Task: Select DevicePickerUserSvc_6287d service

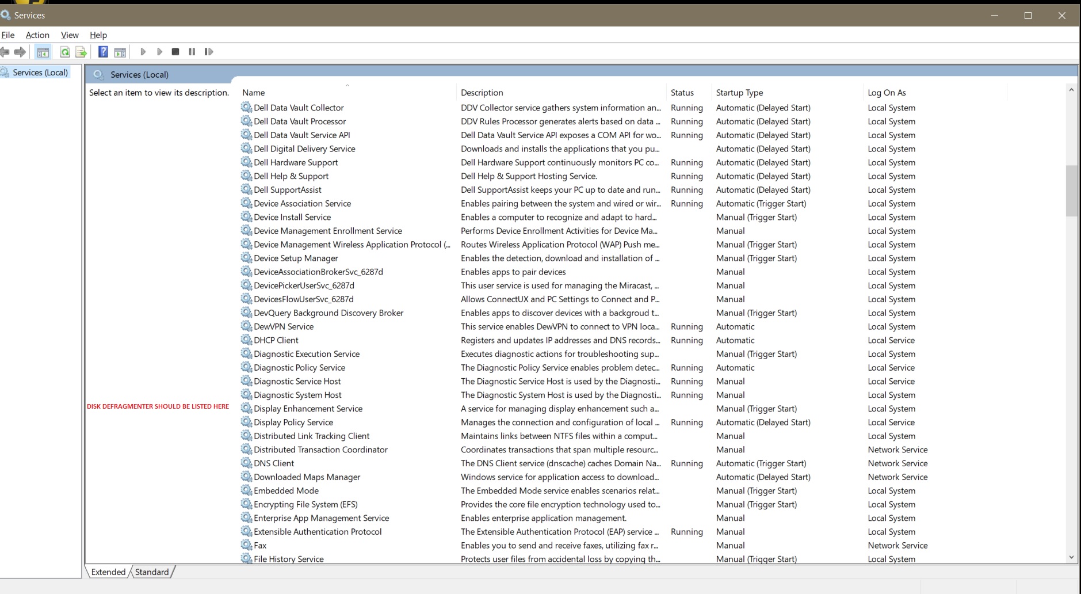Action: point(304,285)
